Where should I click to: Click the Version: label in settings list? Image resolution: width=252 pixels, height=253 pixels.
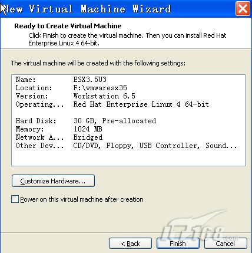pos(32,96)
